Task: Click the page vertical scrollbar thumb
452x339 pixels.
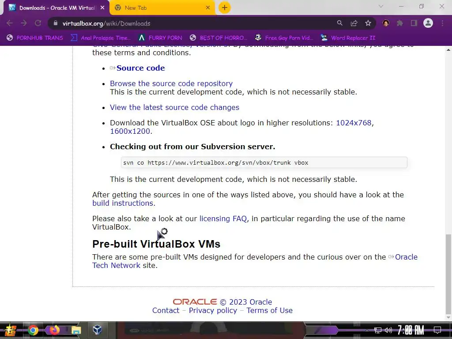Action: 448,275
